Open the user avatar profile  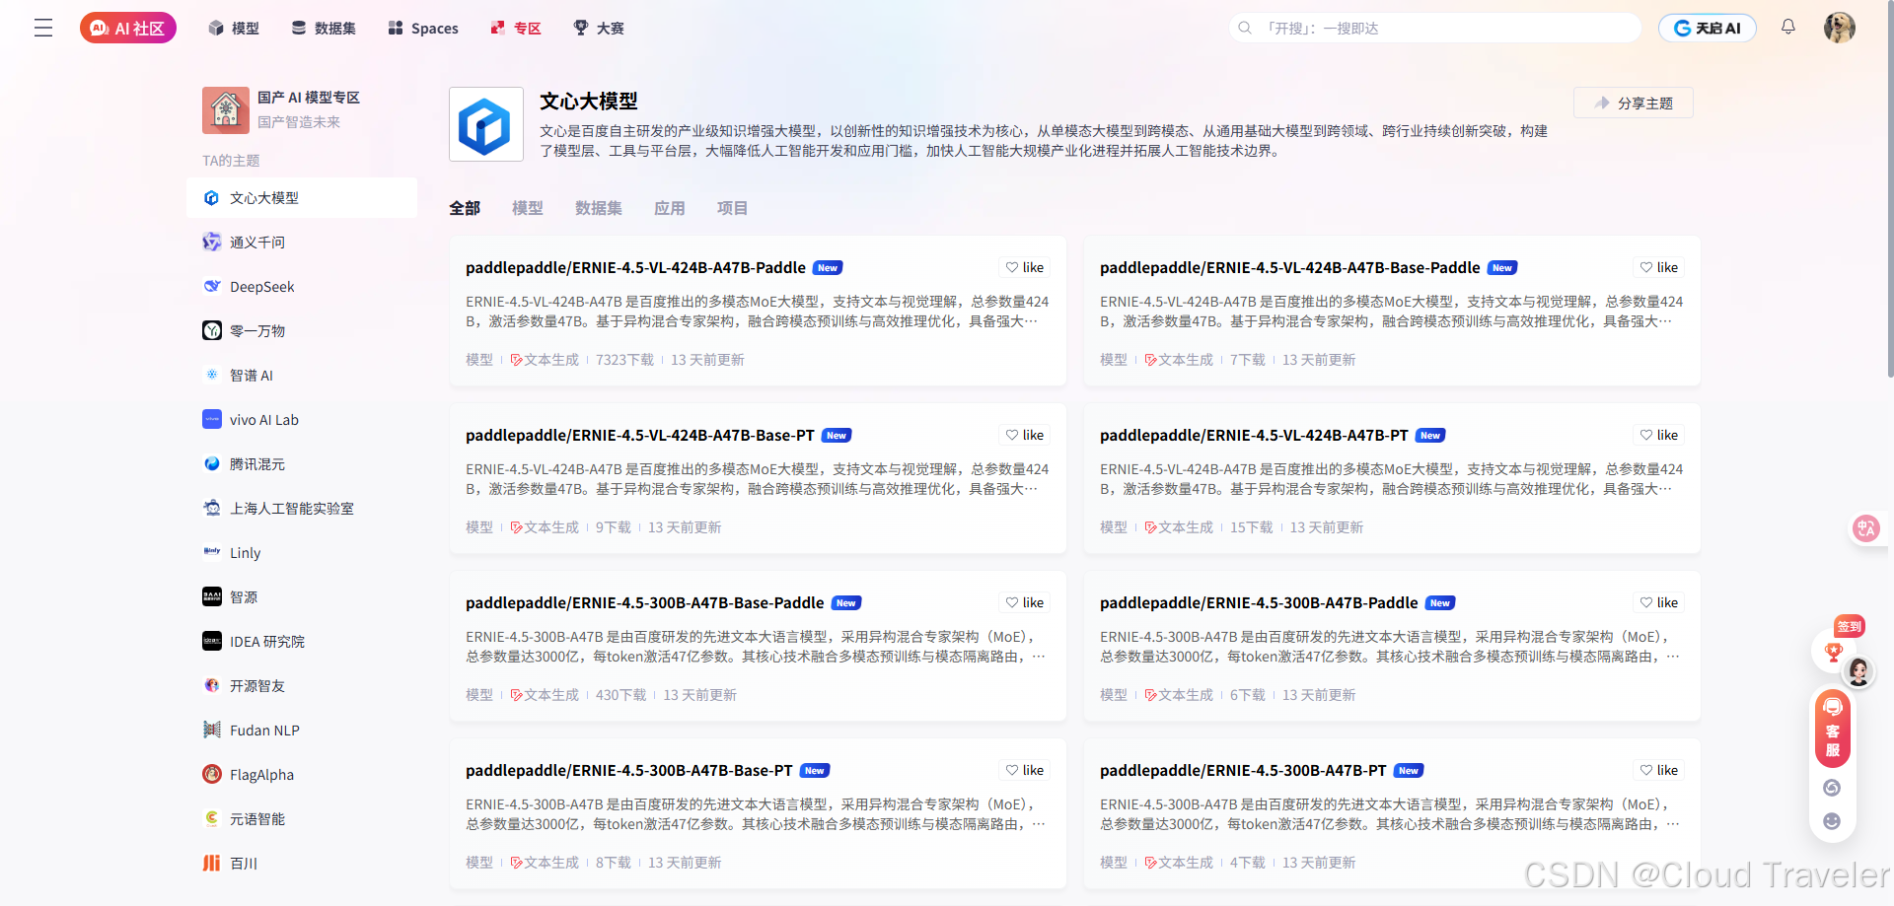coord(1840,28)
